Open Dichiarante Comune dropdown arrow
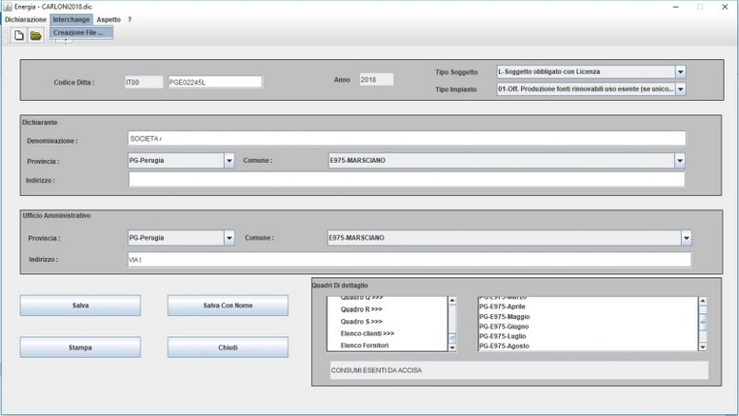The width and height of the screenshot is (739, 416). point(680,161)
